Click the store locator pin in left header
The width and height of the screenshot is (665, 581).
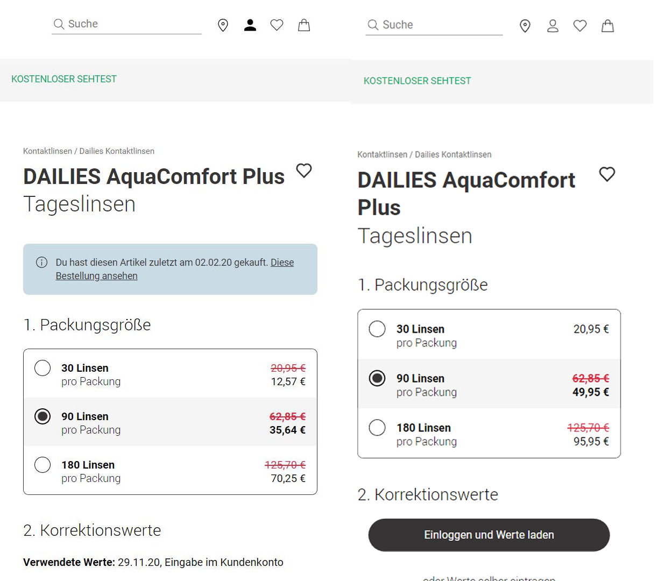tap(223, 25)
